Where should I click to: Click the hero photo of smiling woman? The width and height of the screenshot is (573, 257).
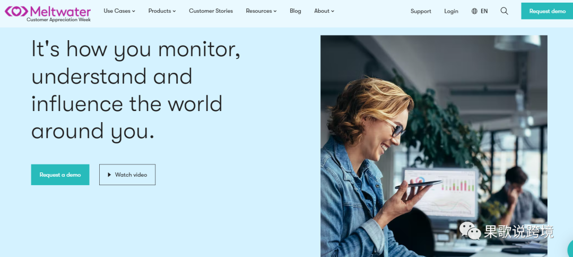click(434, 146)
